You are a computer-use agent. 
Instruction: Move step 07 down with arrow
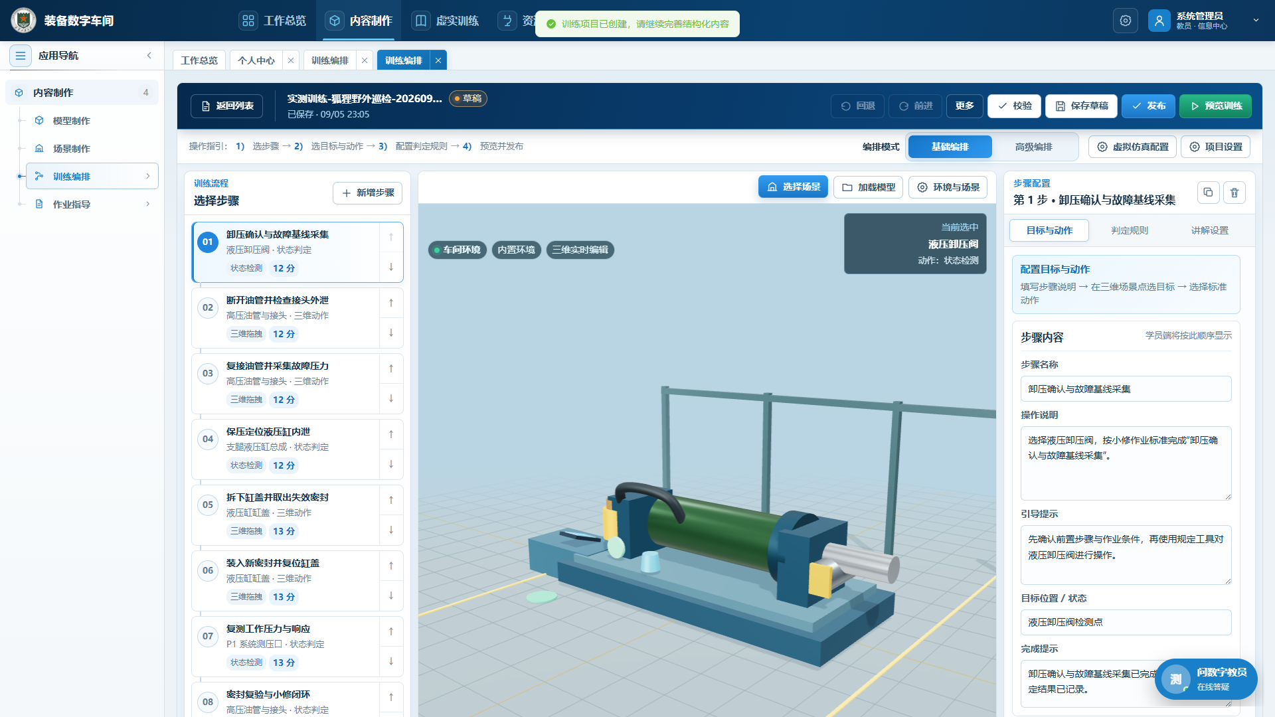coord(391,661)
